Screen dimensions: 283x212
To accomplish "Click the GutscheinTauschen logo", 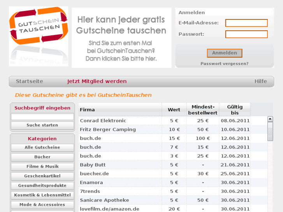I will [39, 36].
